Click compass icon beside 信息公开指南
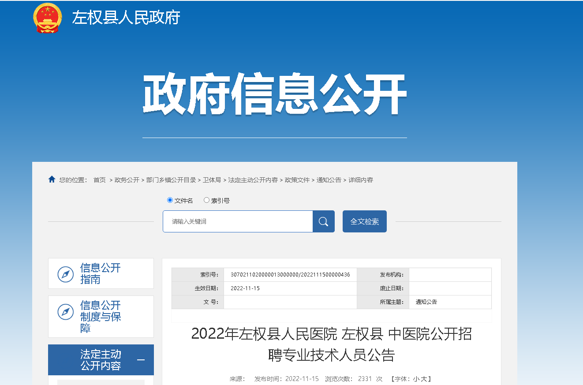This screenshot has width=583, height=385. click(x=66, y=274)
